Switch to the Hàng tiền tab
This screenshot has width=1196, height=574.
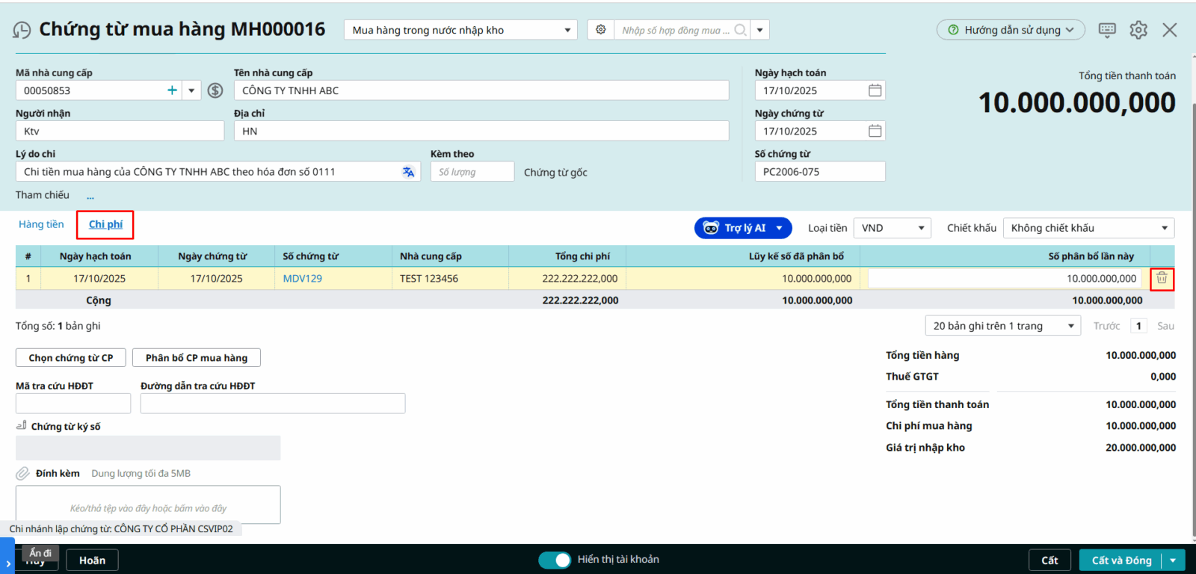(41, 224)
